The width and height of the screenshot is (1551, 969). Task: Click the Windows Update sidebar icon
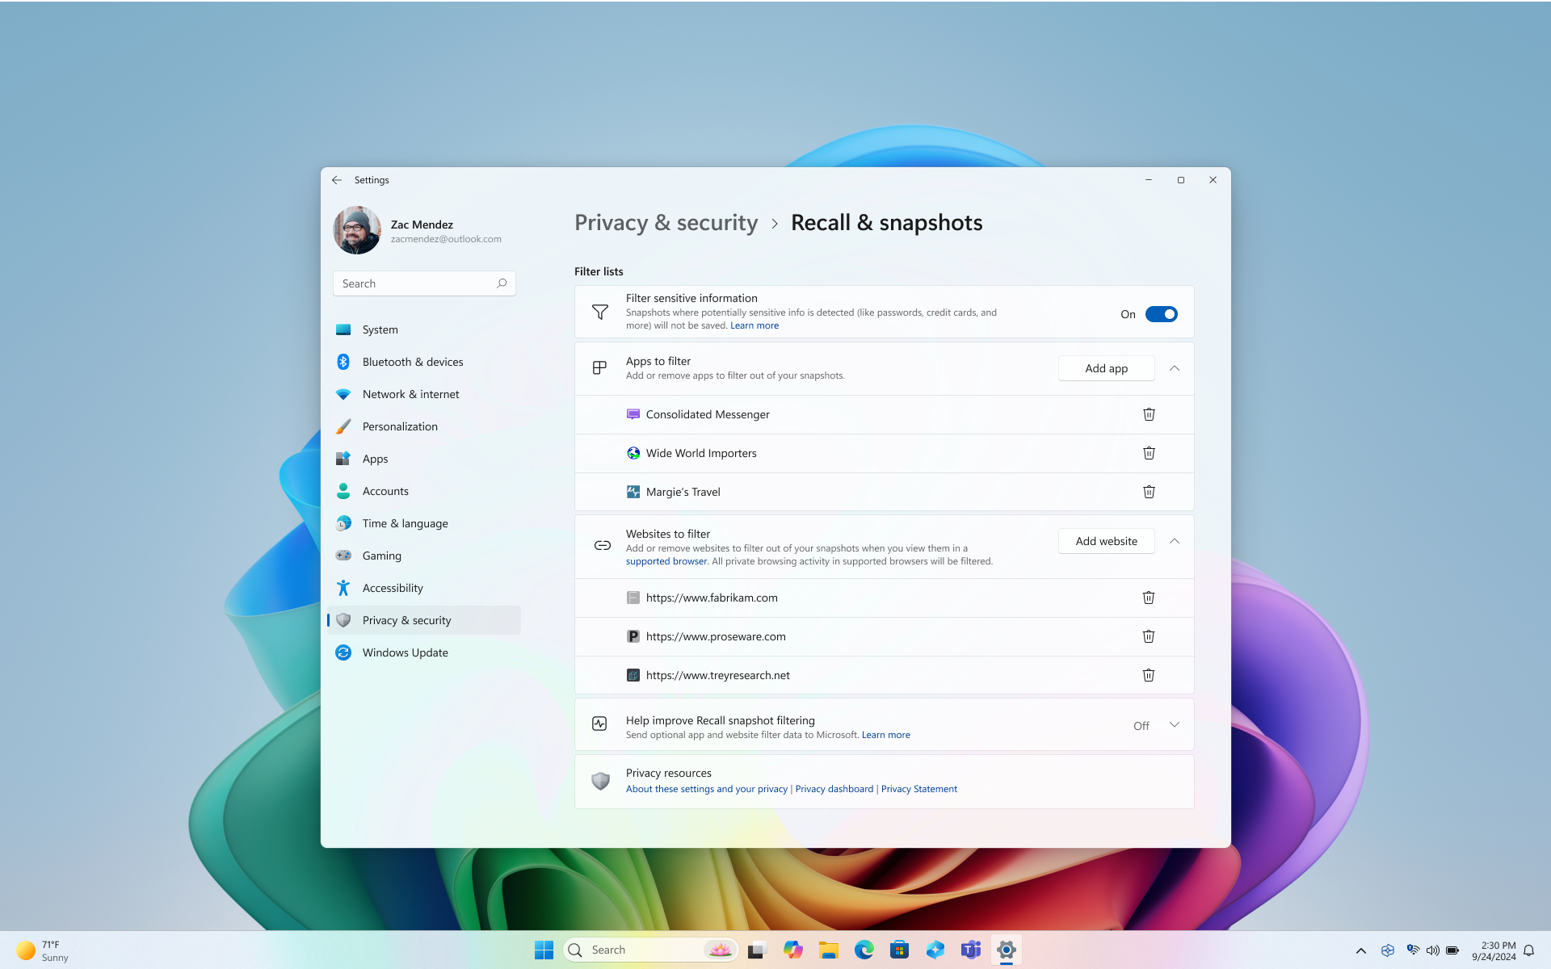click(x=343, y=652)
